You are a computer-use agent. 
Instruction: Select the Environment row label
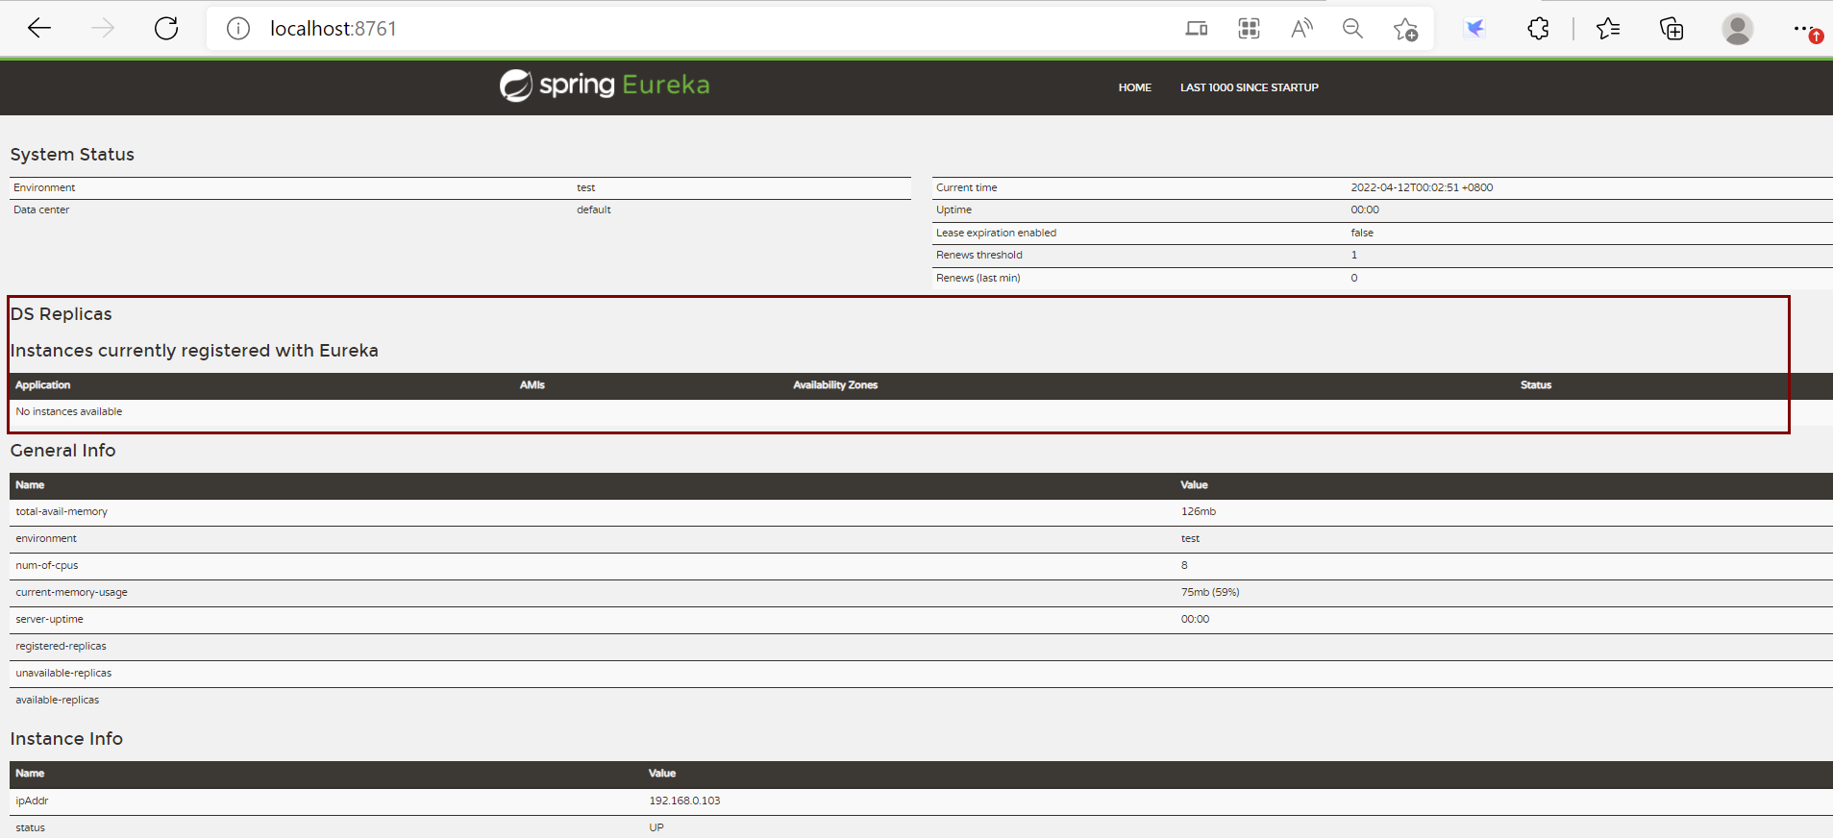pyautogui.click(x=44, y=187)
